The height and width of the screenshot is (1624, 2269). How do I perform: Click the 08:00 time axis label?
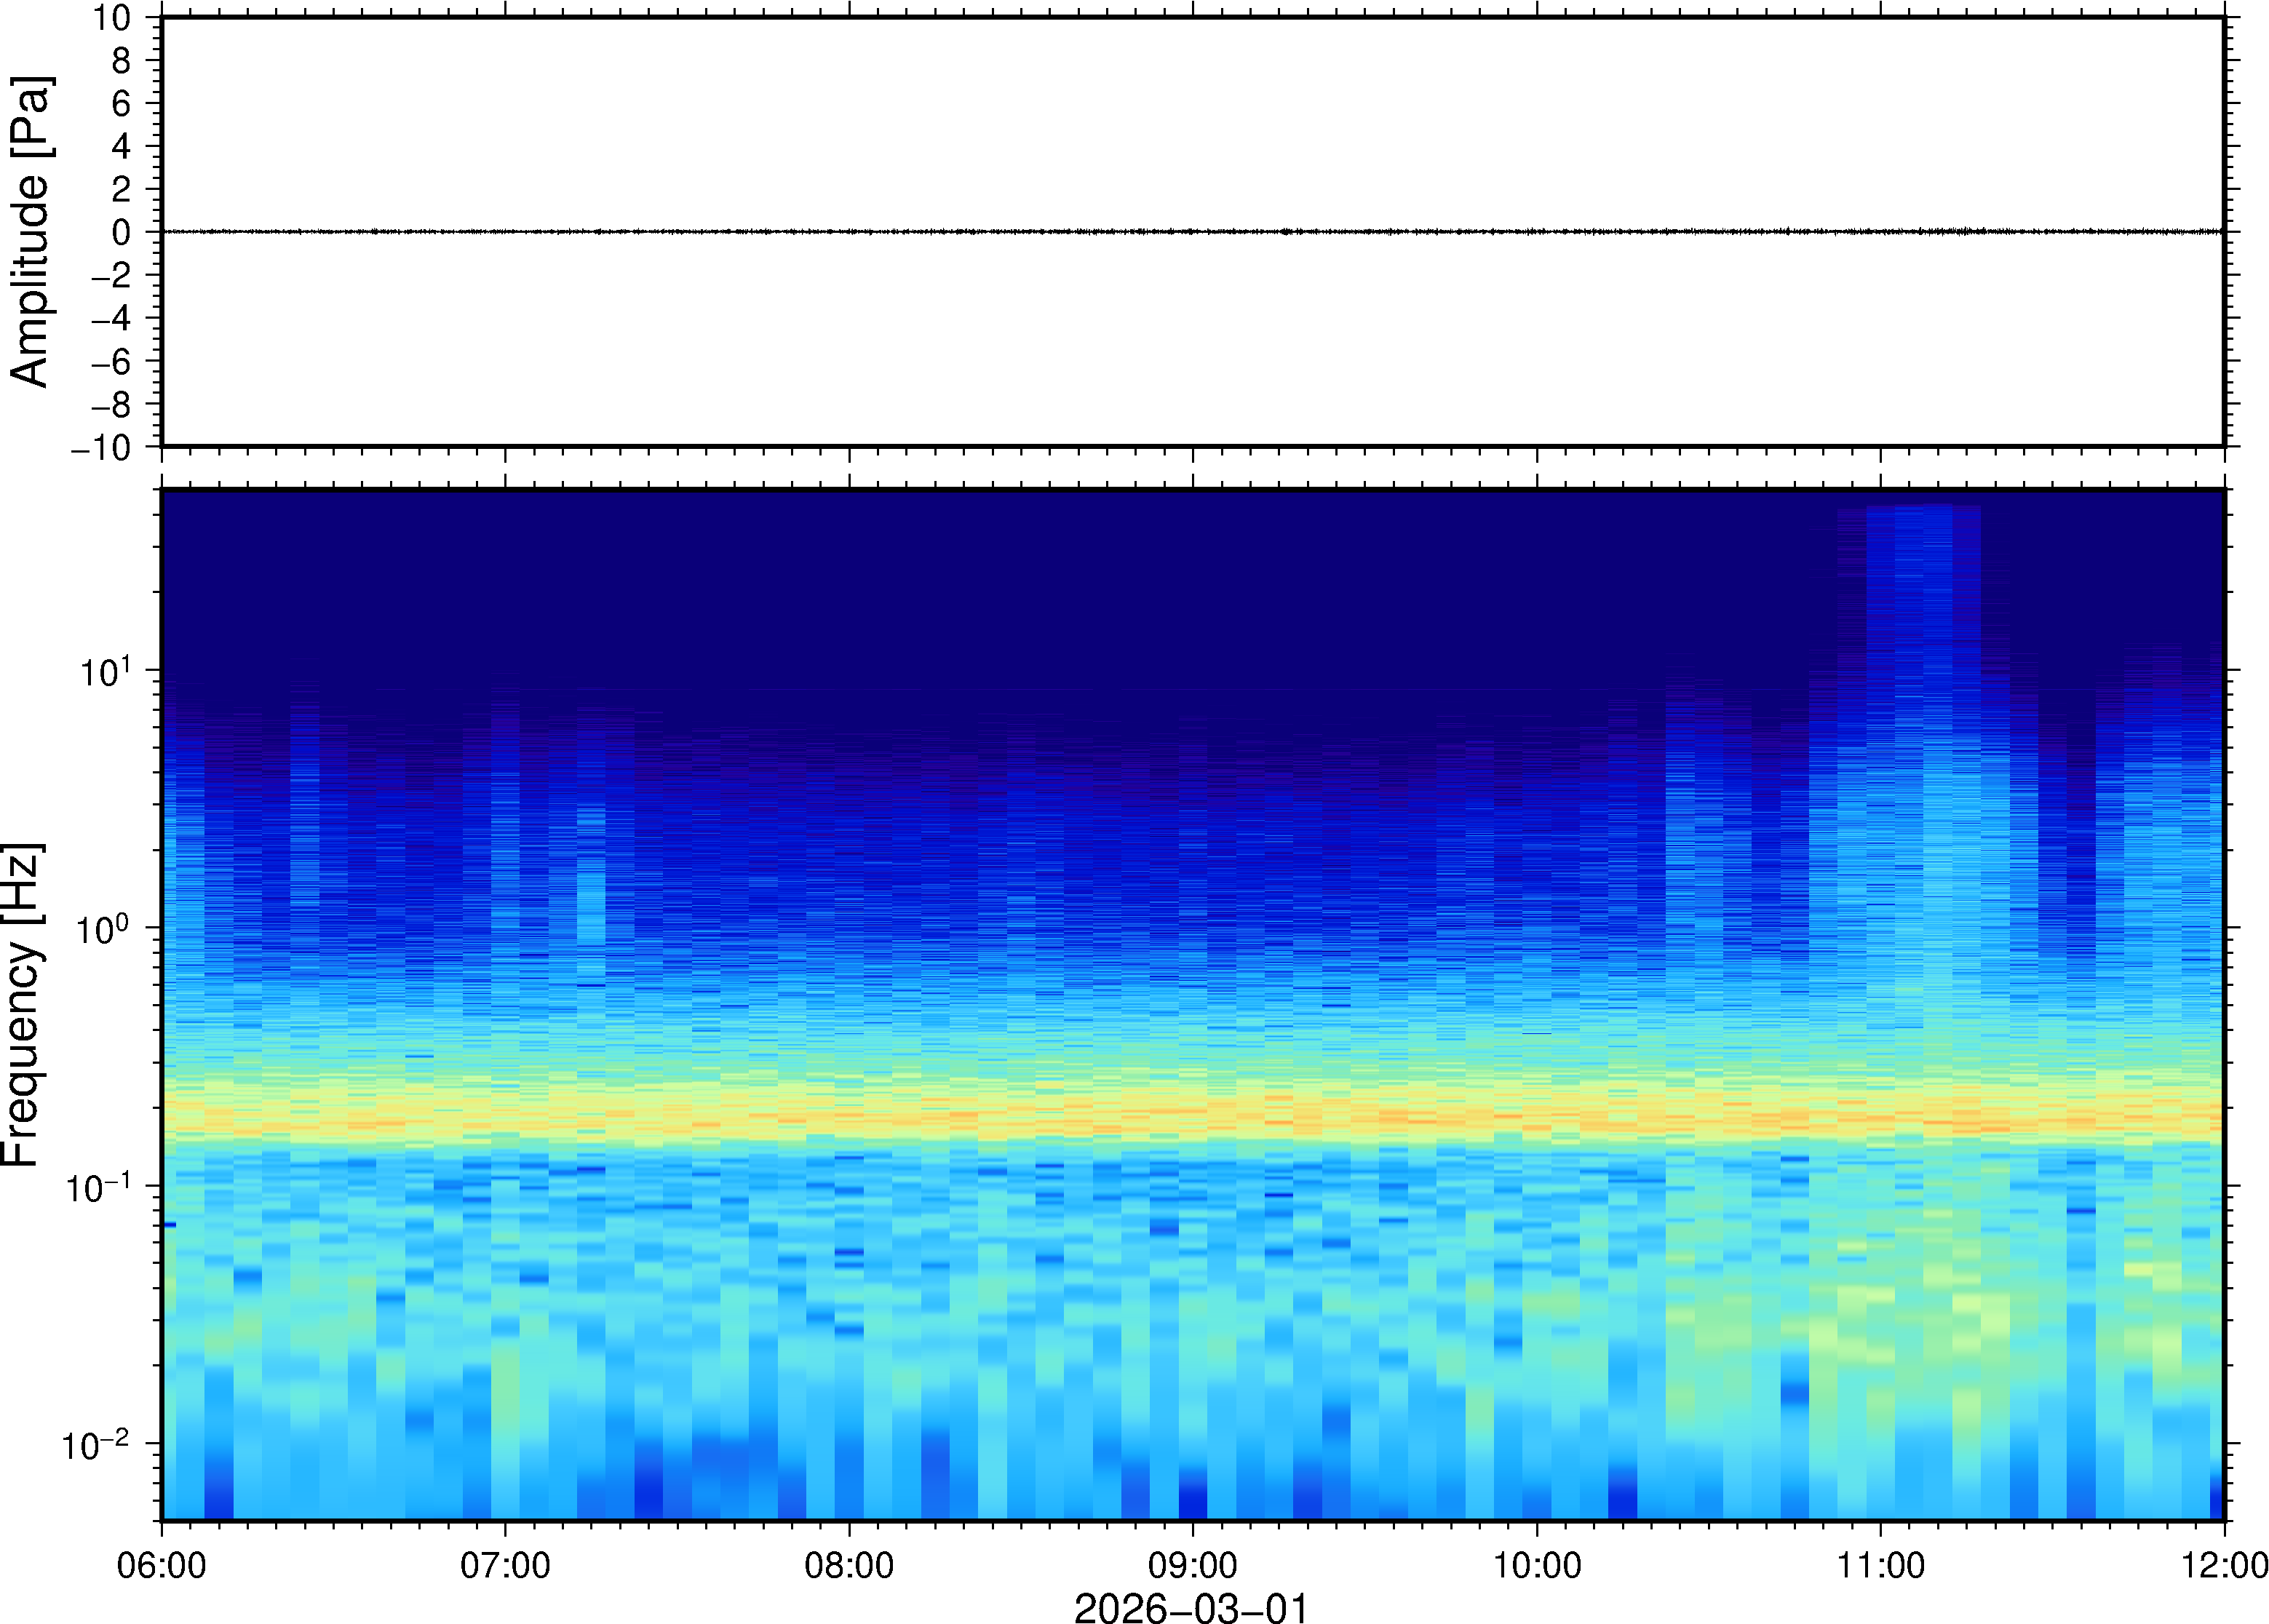(849, 1564)
